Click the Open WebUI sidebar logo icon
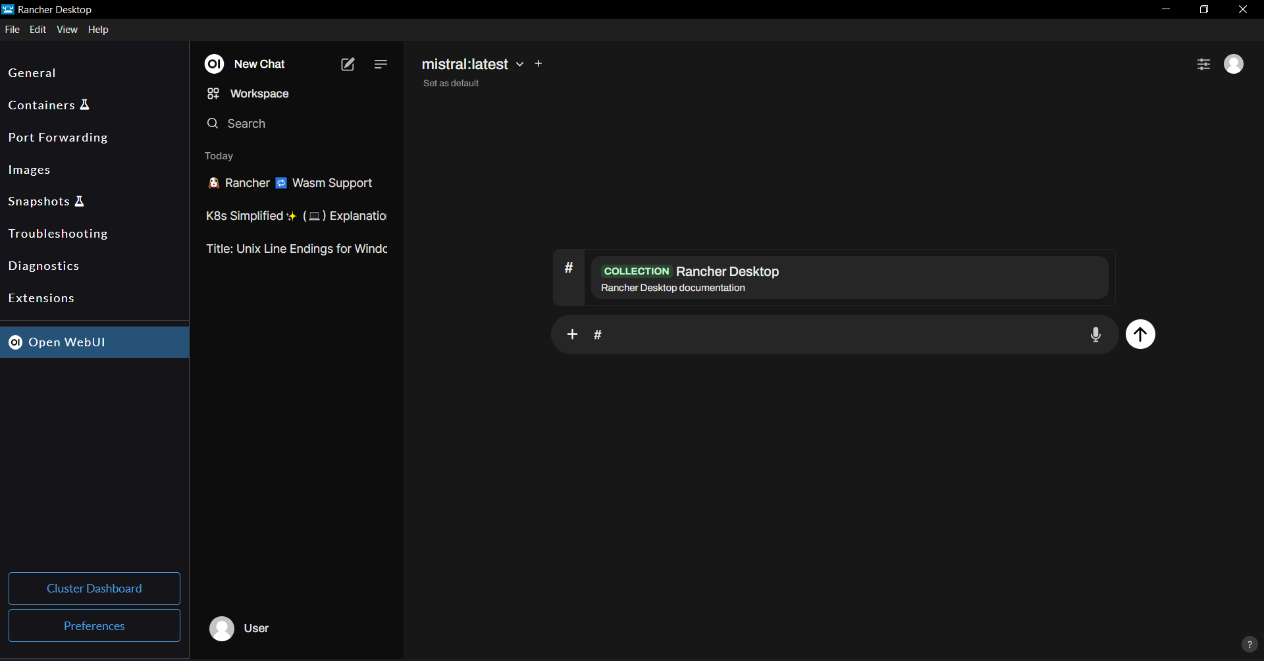This screenshot has width=1264, height=661. point(15,342)
